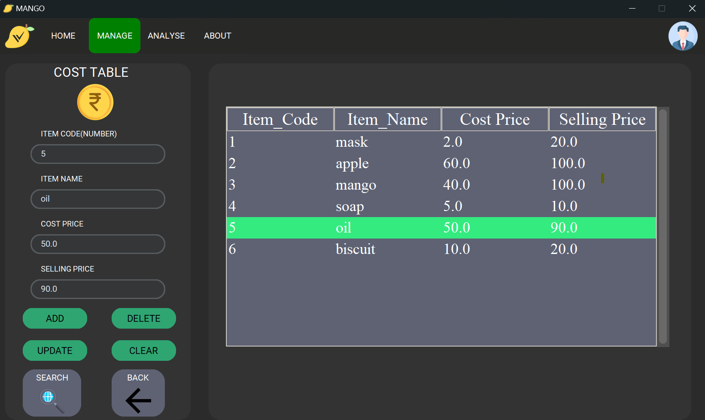Click the ITEM NAME input showing oil

click(97, 199)
